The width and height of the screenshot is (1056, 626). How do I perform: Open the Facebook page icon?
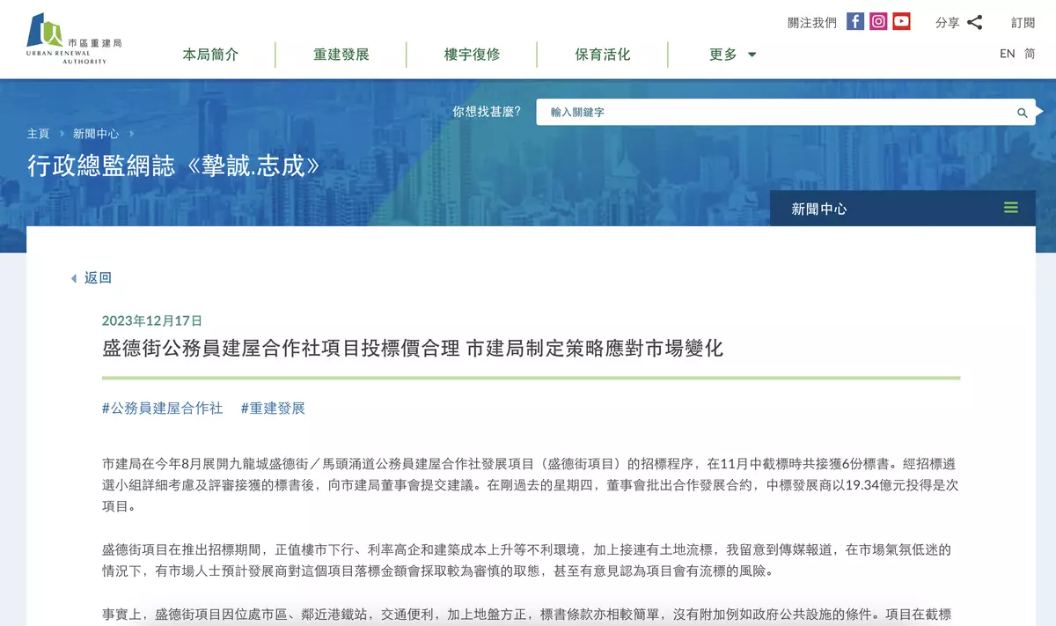(x=855, y=22)
